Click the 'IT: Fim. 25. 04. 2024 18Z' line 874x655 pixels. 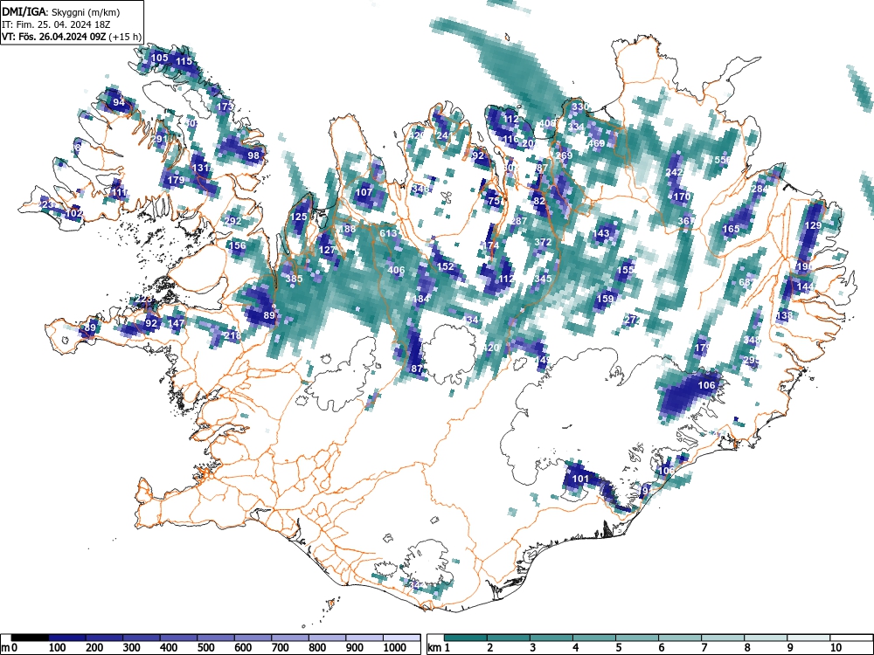tap(54, 24)
